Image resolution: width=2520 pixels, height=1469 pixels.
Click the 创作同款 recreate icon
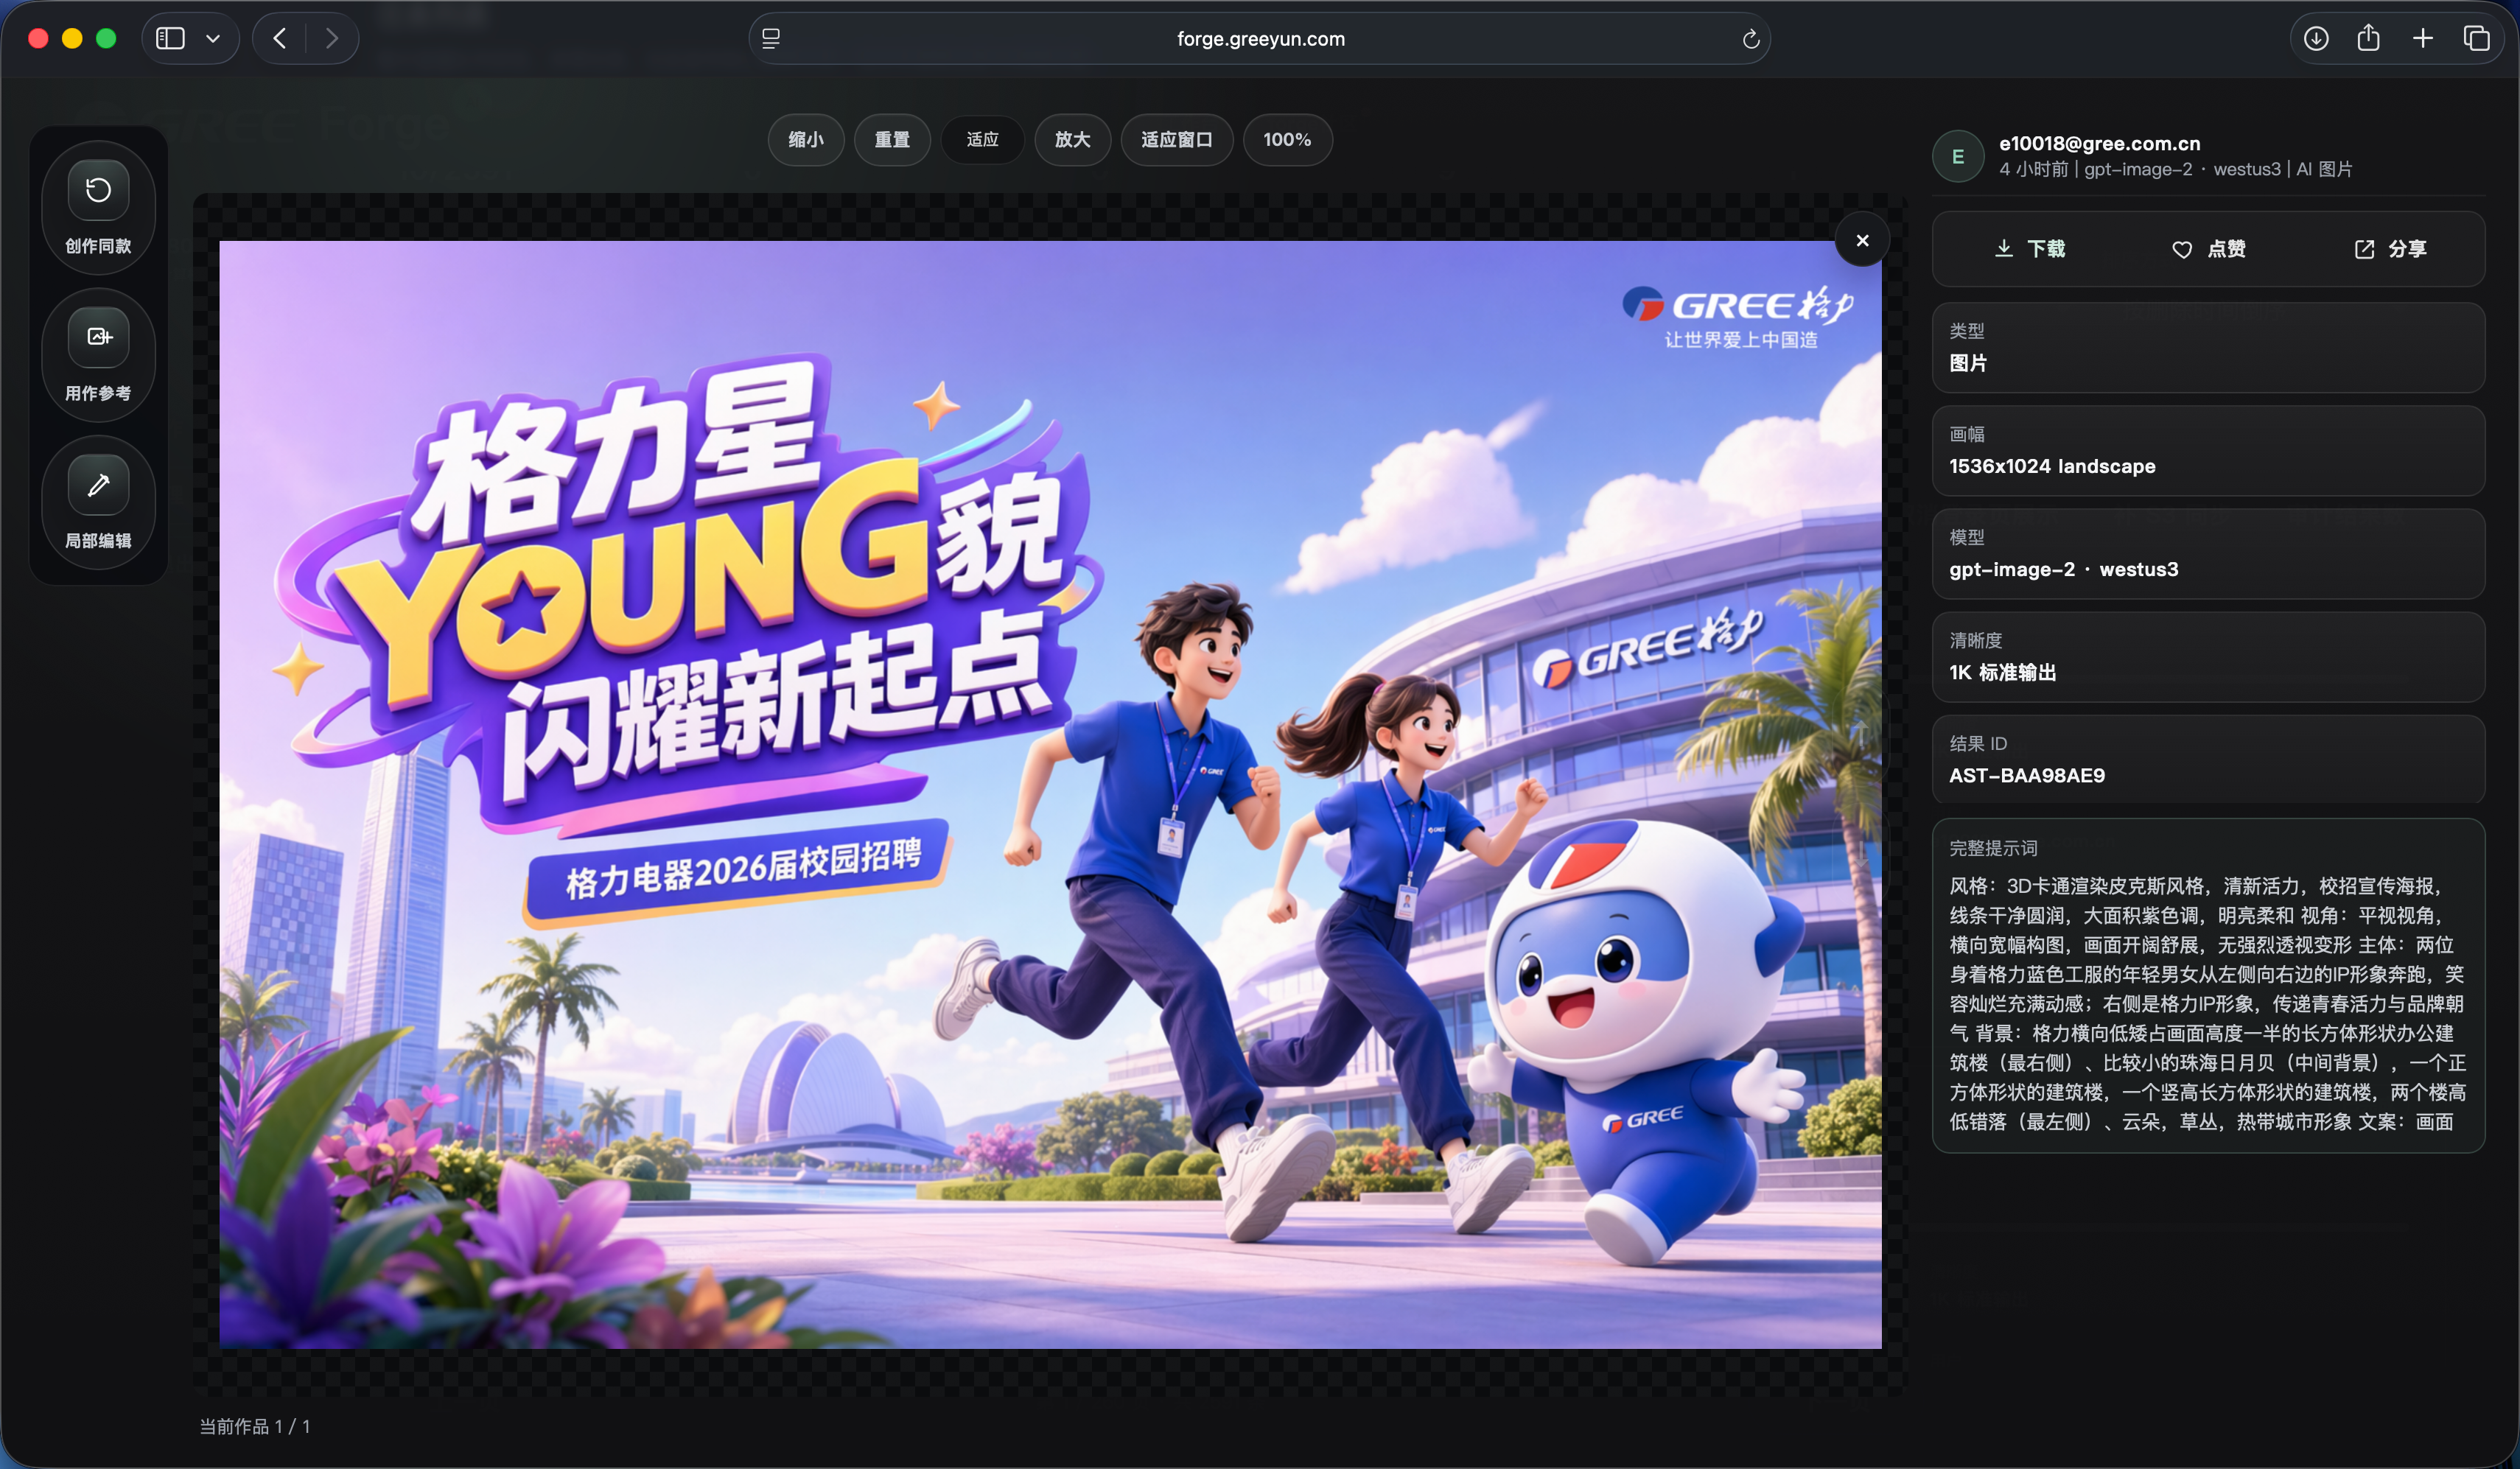tap(98, 190)
